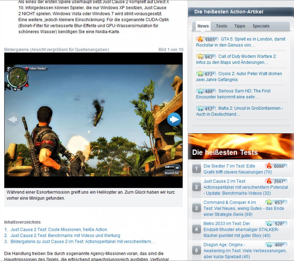Open Mafia 2 Uncut in Großbritannien article
This screenshot has height=261, width=294.
click(240, 111)
